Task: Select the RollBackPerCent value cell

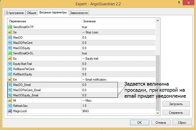Action: (x=118, y=69)
